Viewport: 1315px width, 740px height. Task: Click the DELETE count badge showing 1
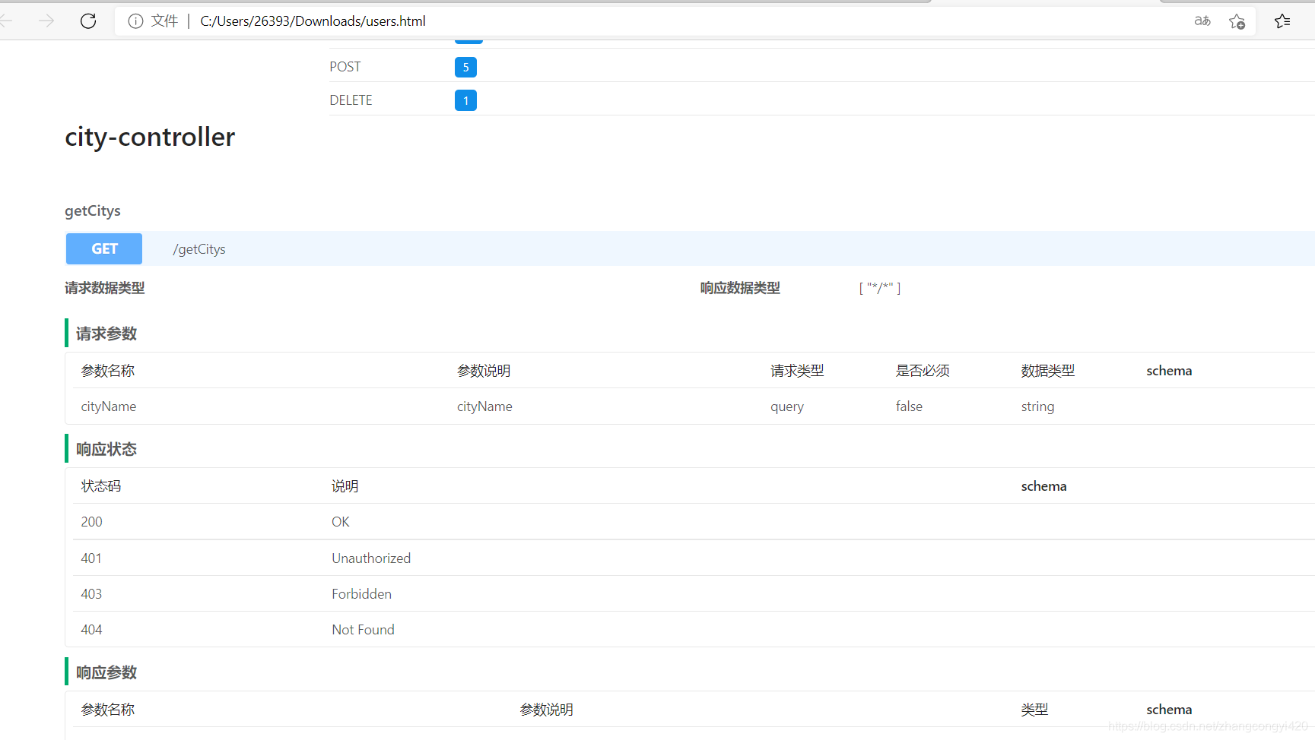pyautogui.click(x=465, y=100)
